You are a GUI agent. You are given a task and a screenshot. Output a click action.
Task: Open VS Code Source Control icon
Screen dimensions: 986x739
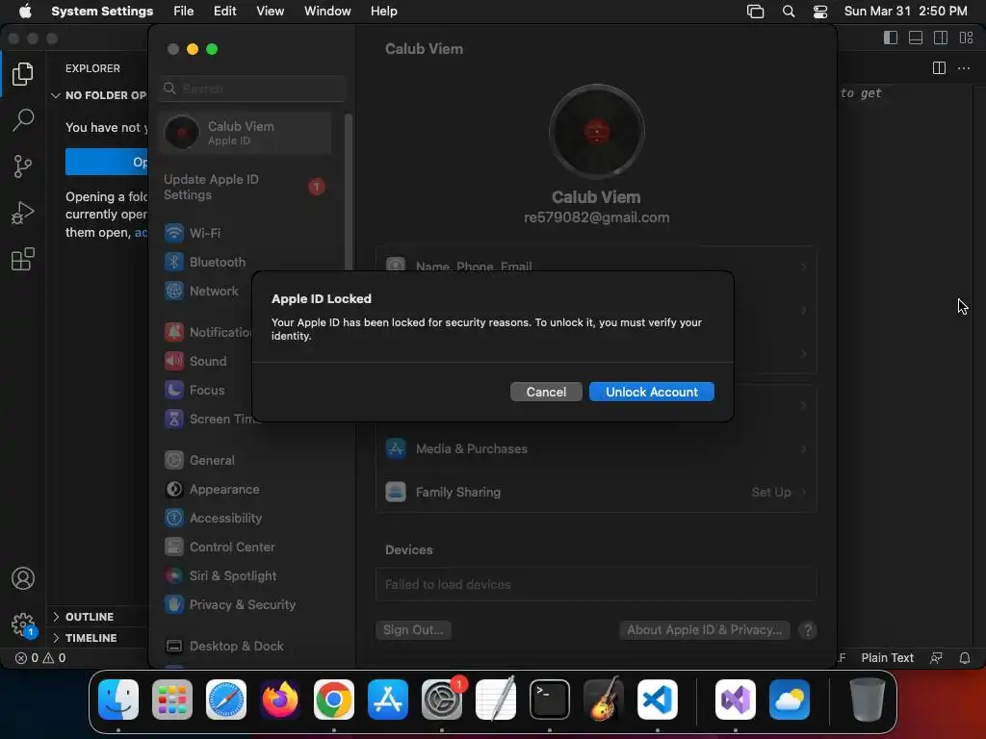(x=23, y=166)
